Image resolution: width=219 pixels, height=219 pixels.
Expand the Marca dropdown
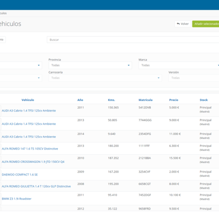pyautogui.click(x=179, y=65)
